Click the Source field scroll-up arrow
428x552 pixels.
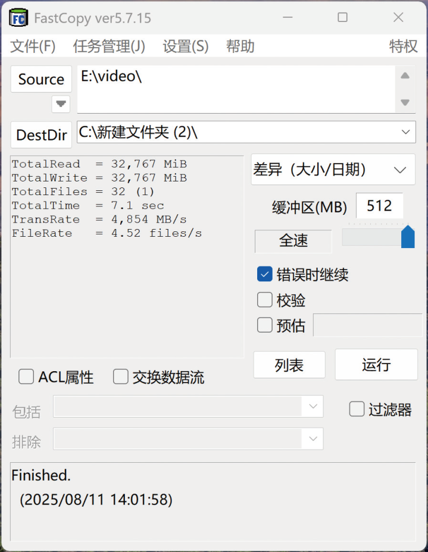tap(405, 76)
